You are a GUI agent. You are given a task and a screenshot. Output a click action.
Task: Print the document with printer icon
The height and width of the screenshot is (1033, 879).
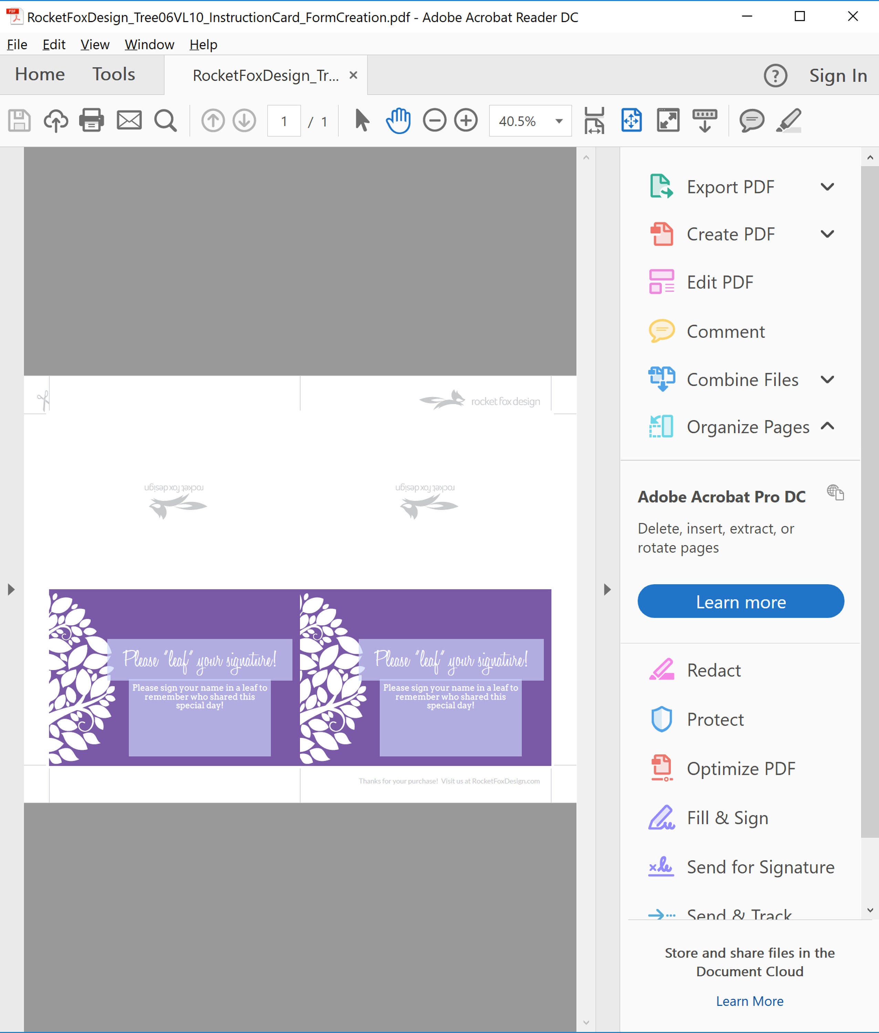coord(92,121)
